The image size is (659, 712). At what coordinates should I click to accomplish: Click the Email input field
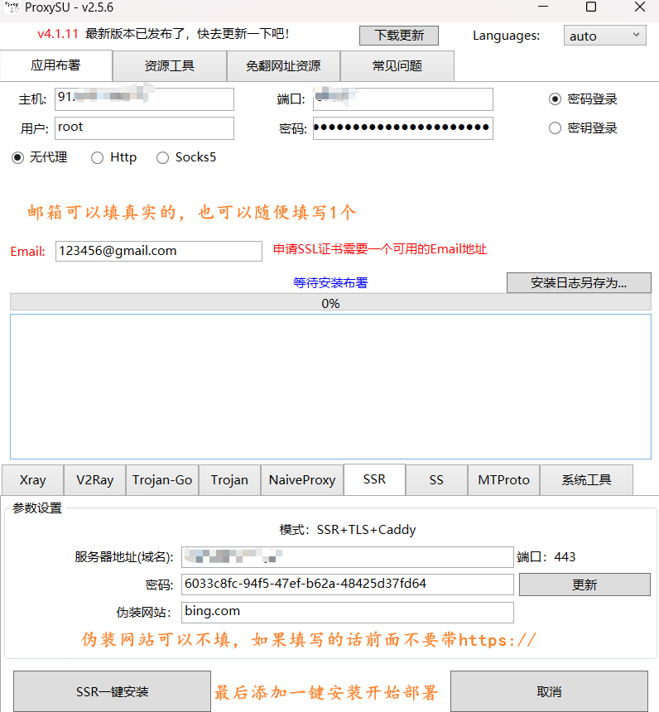158,251
